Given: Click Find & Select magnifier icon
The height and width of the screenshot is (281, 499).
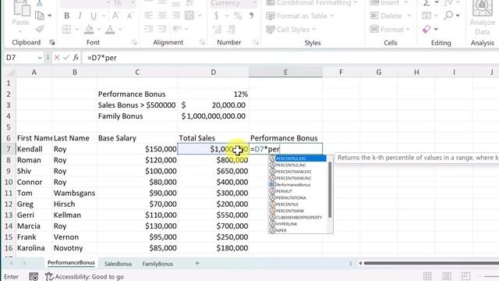Looking at the screenshot, I should 448,16.
